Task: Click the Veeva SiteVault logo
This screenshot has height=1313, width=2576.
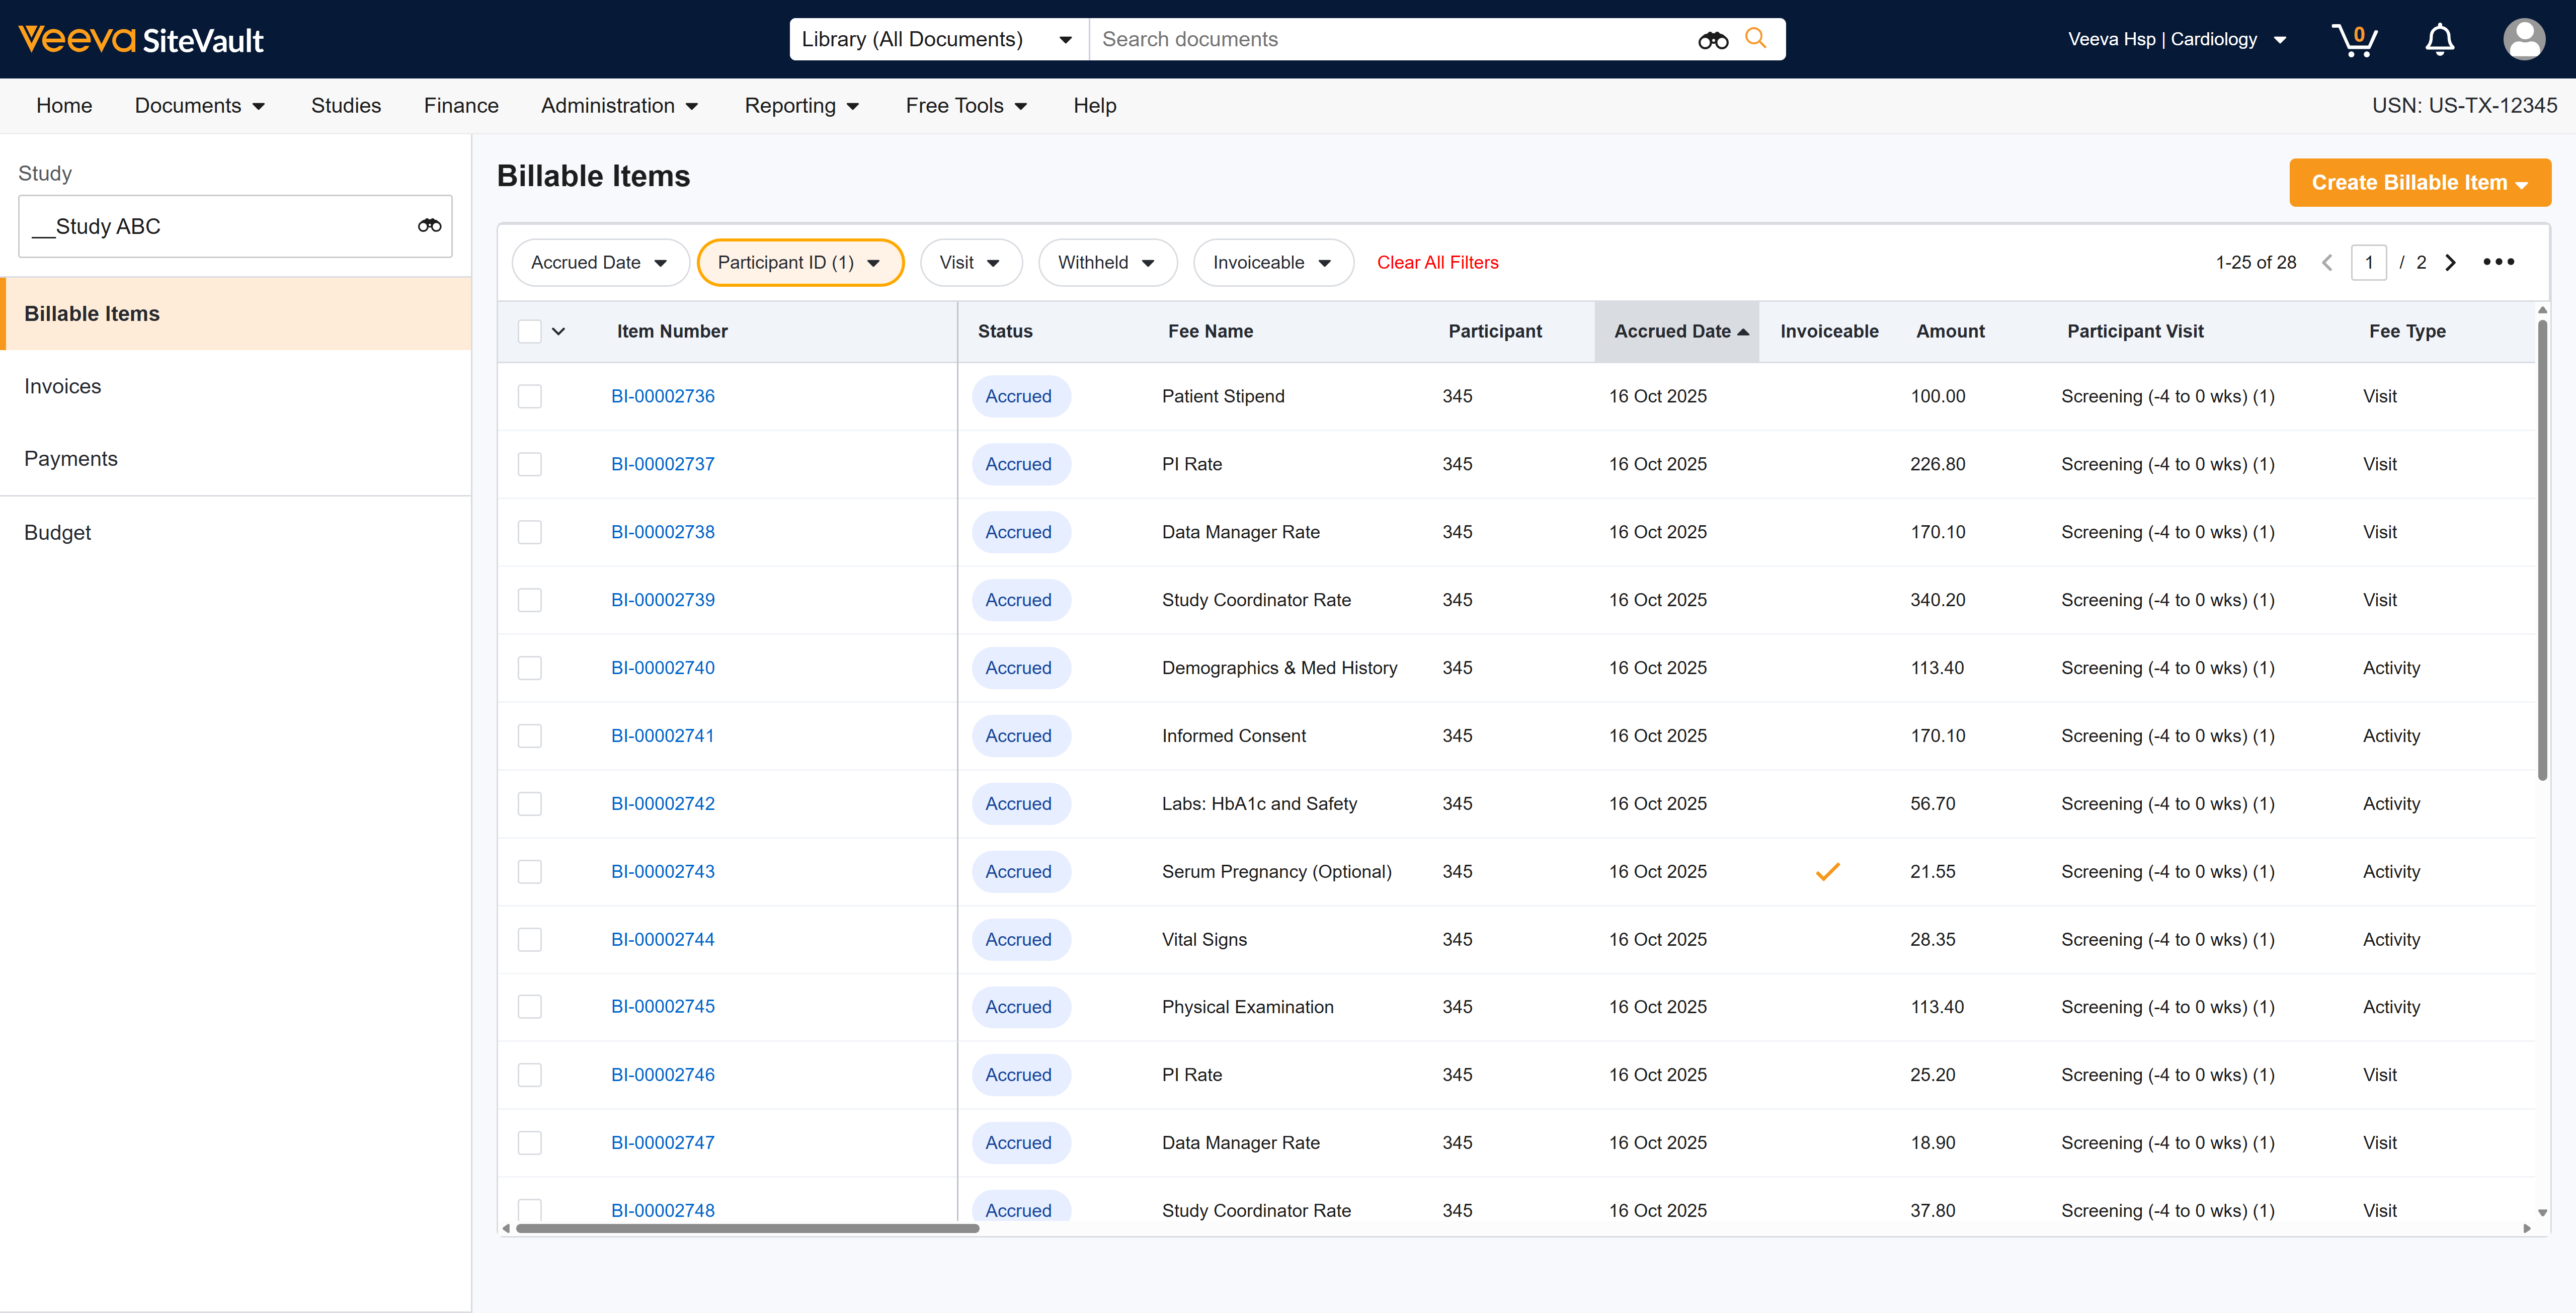Action: coord(141,39)
